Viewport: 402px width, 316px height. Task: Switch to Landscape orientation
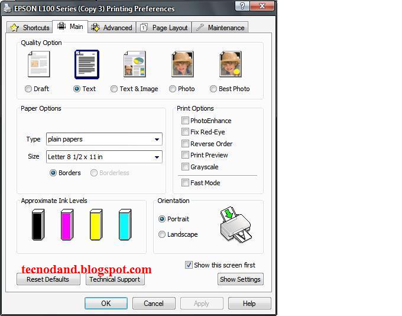(162, 234)
